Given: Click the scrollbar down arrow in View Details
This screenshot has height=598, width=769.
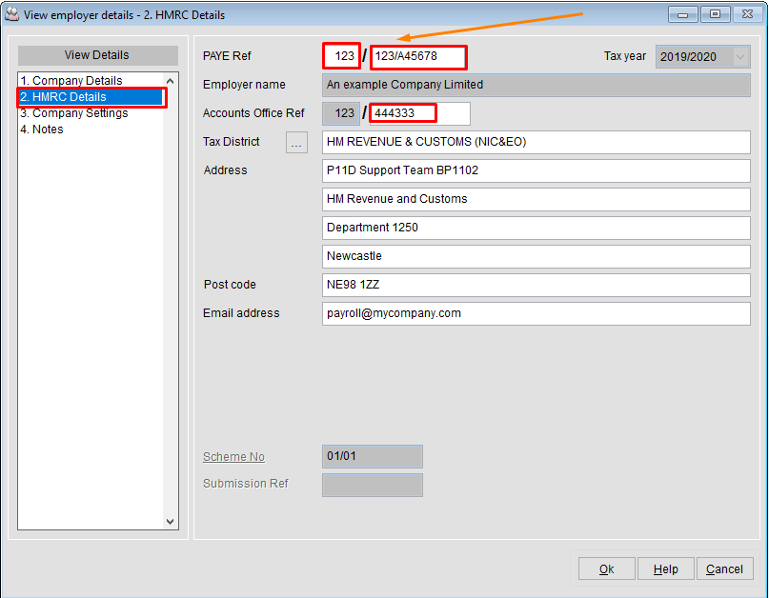Looking at the screenshot, I should 170,521.
